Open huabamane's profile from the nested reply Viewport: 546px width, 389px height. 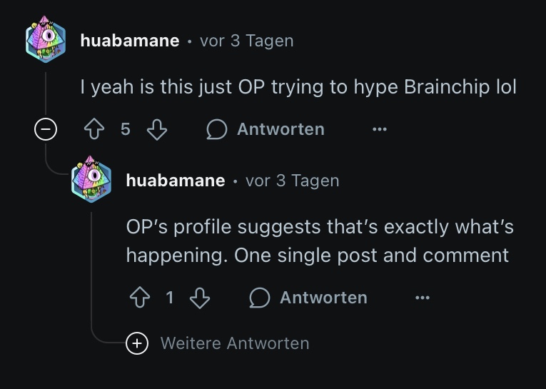click(x=175, y=181)
